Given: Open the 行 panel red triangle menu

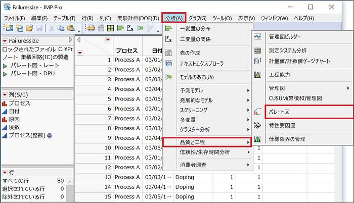Looking at the screenshot, I should (5, 173).
